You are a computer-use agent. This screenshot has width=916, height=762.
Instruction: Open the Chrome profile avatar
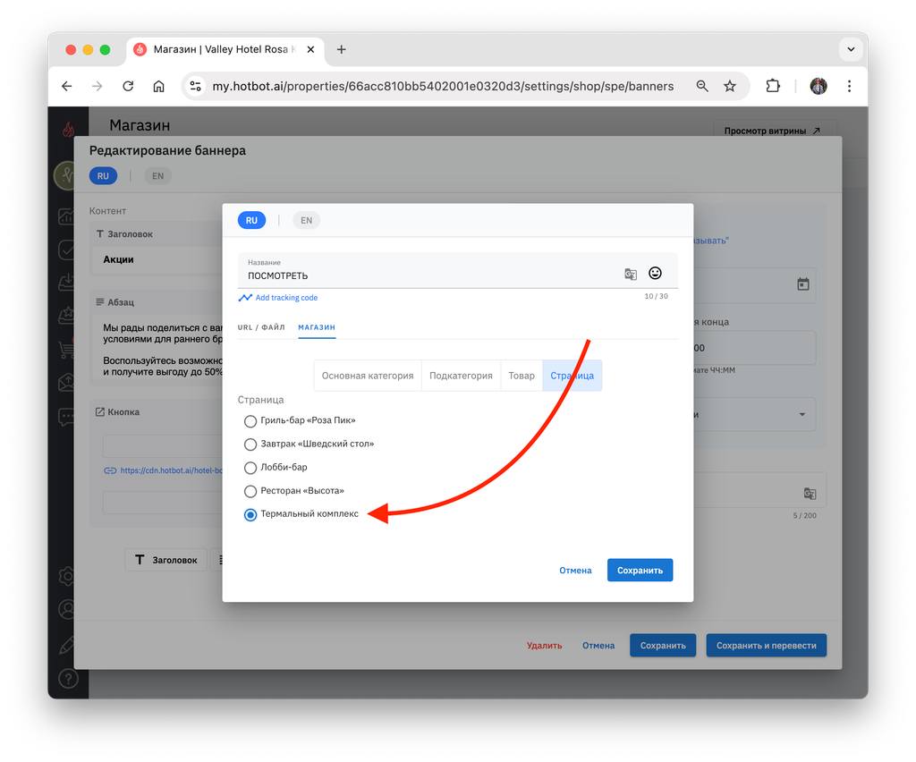[818, 87]
